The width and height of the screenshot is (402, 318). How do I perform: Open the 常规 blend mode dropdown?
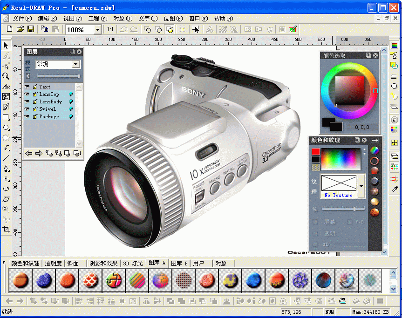(x=76, y=64)
